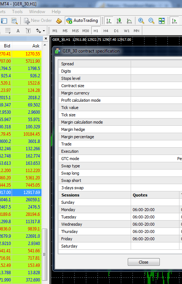Open the Terminal panel toolbar icon
Viewport: 182px width, 284px height.
coord(4,21)
